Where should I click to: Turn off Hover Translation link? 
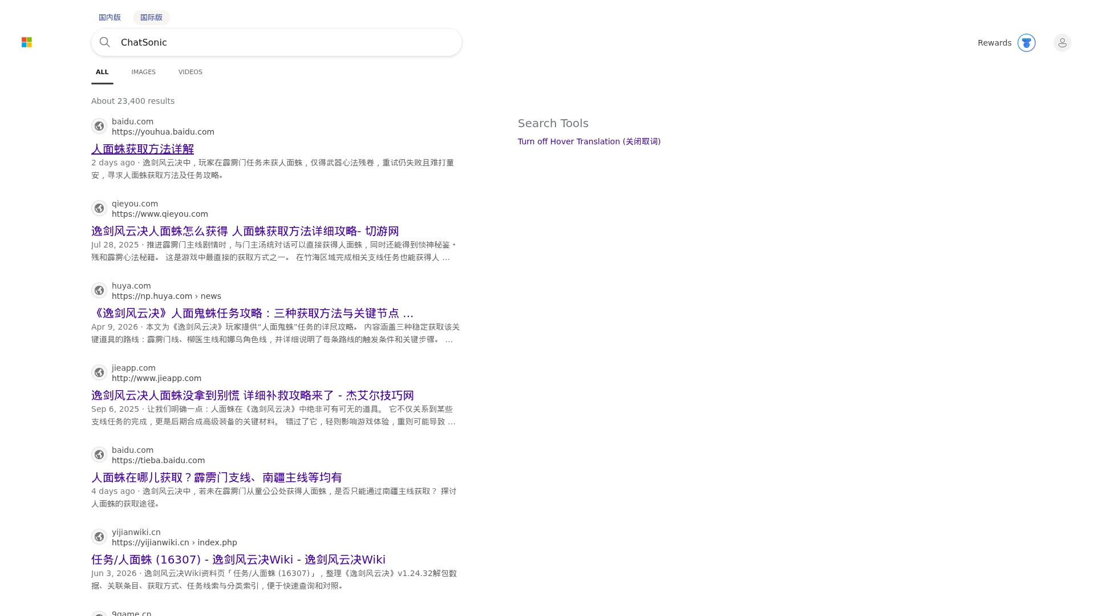(x=589, y=141)
